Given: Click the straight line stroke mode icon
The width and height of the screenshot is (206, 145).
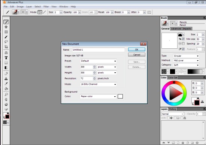Looking at the screenshot, I should pyautogui.click(x=45, y=12).
